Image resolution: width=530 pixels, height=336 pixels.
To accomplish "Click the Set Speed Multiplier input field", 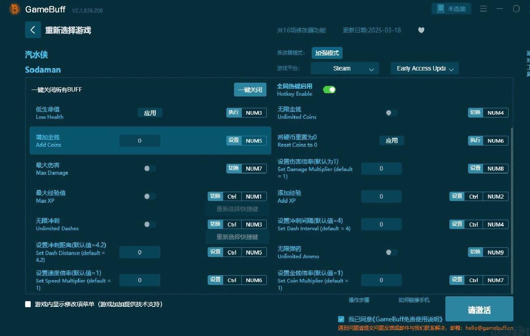I will [x=140, y=280].
